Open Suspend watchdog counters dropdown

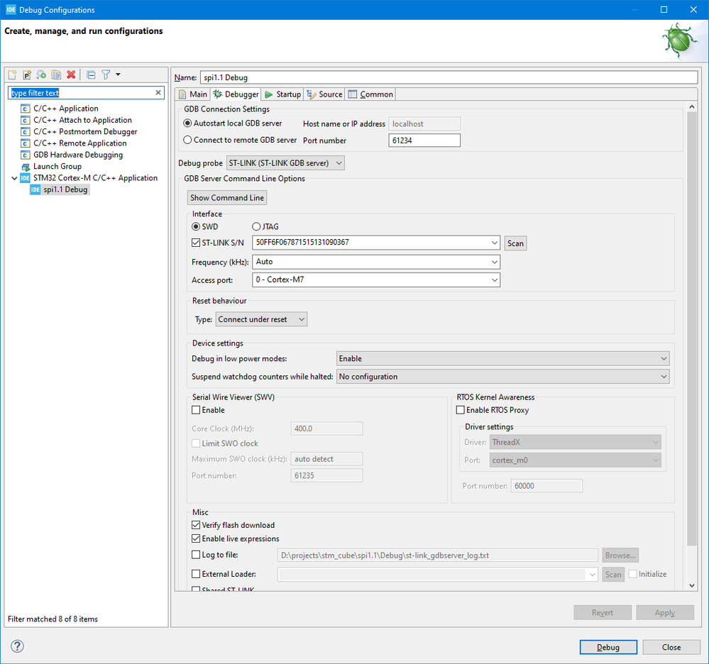[x=502, y=377]
